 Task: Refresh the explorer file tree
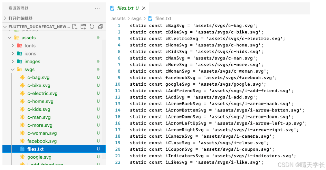click(x=92, y=26)
